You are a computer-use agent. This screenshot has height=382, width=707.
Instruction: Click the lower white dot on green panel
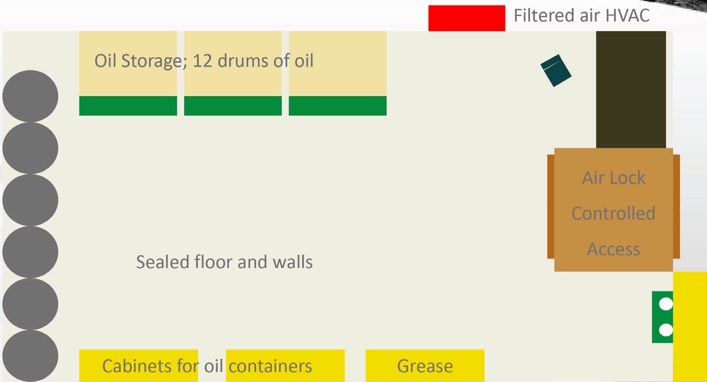pos(666,330)
